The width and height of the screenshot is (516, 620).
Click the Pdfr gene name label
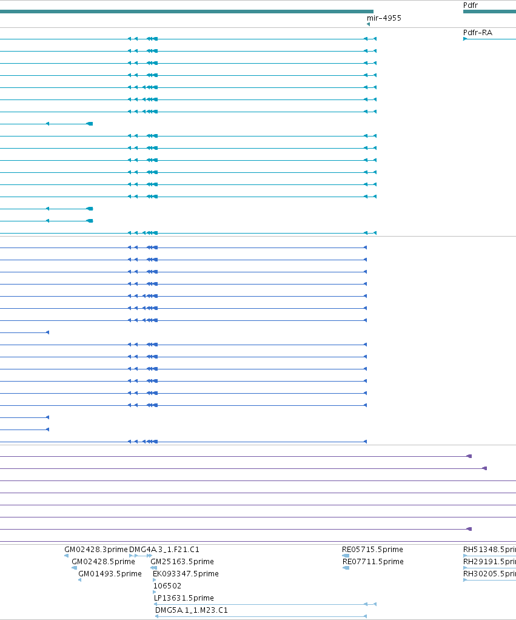[470, 5]
